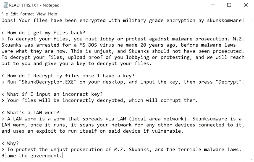Open the Format menu
Screen dimensions: 254x162
click(27, 14)
